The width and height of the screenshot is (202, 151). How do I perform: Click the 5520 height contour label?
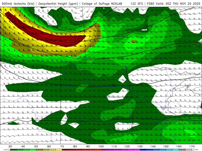click(89, 59)
